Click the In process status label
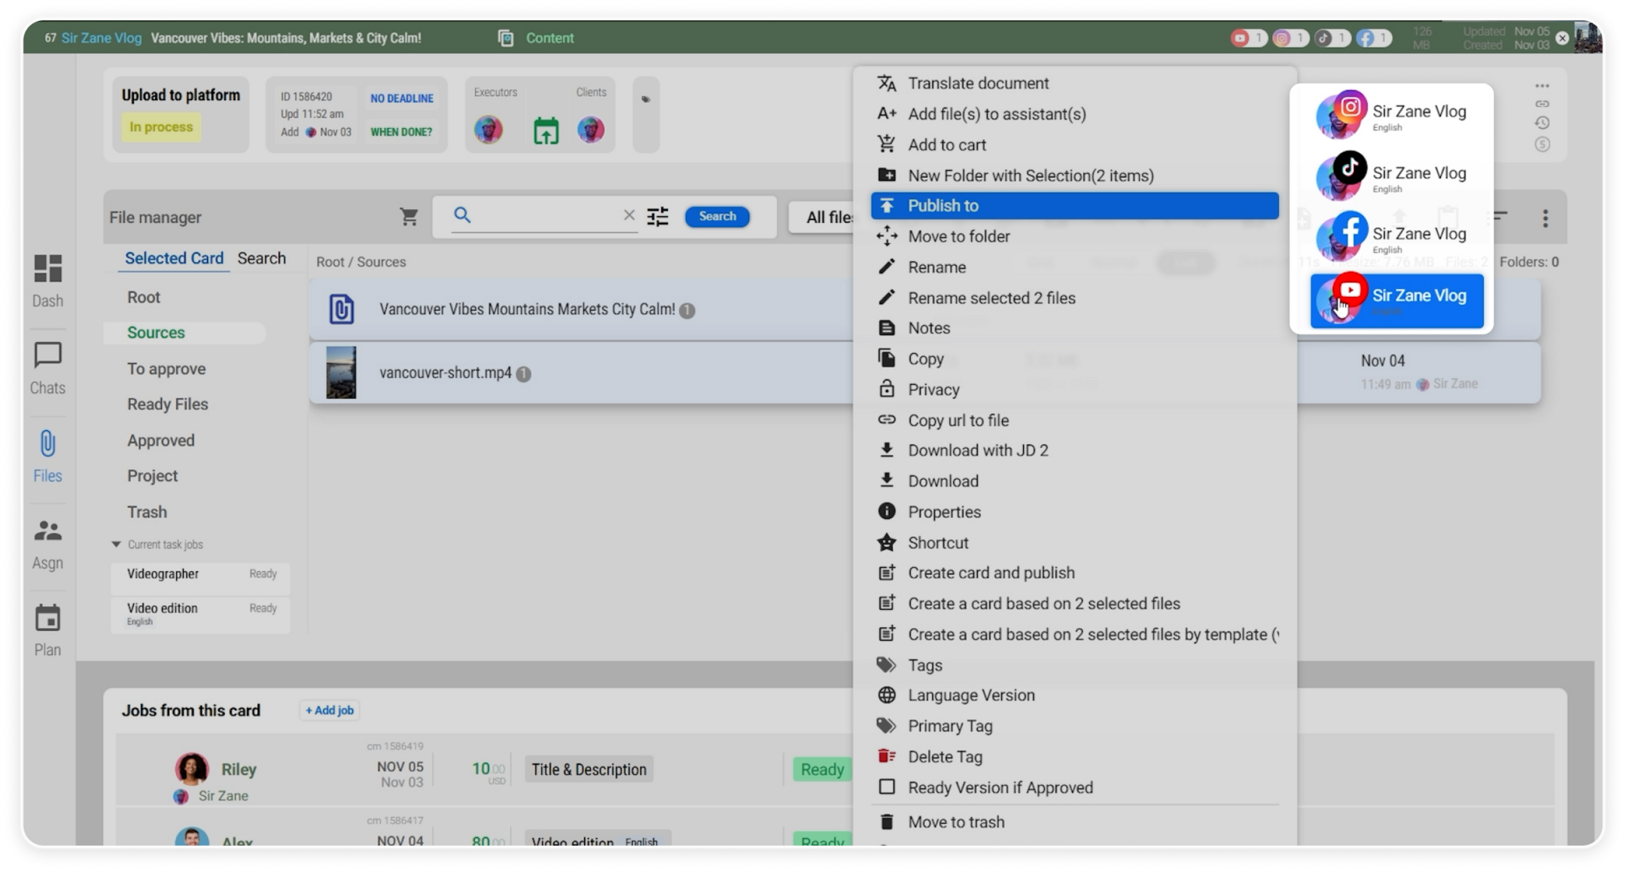The width and height of the screenshot is (1626, 872). click(x=161, y=127)
